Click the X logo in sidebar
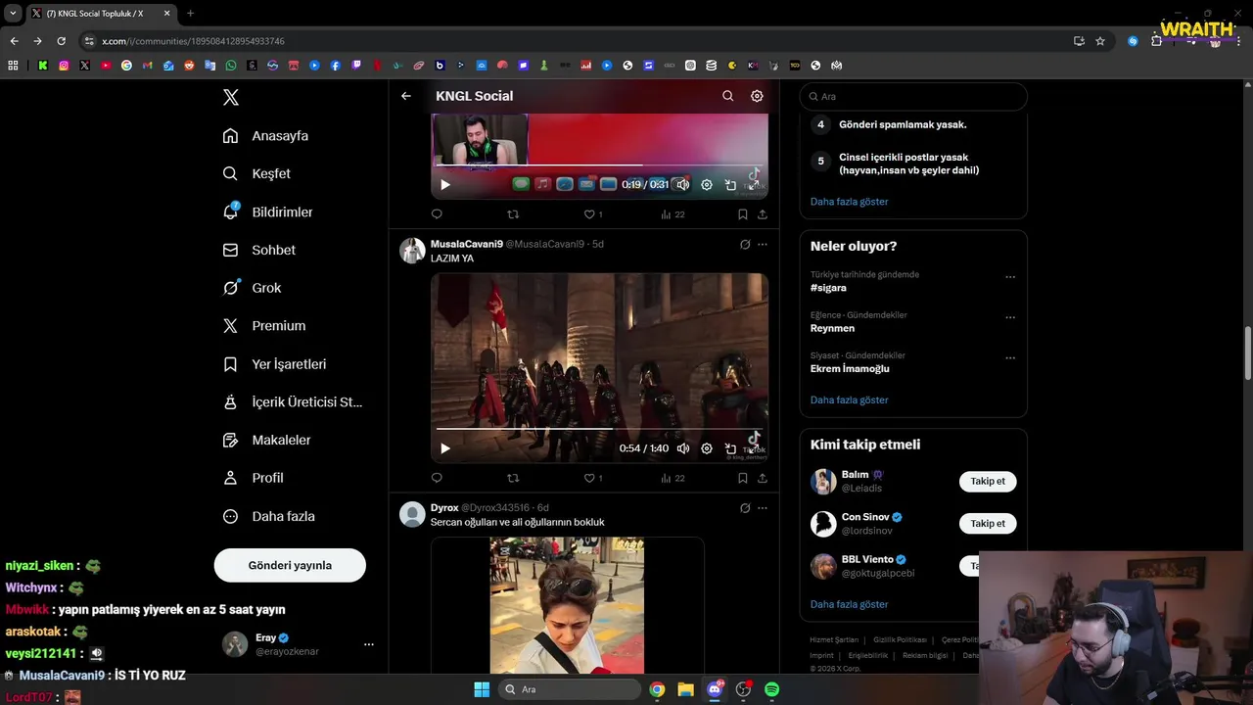The width and height of the screenshot is (1253, 705). (x=230, y=97)
